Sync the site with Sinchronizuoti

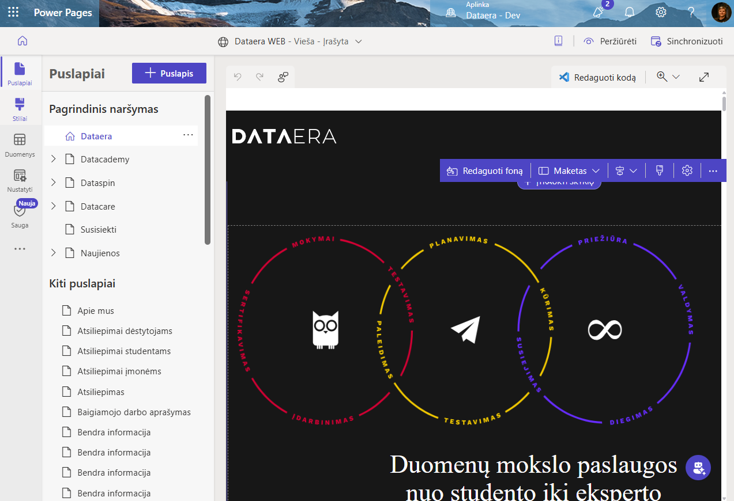(x=687, y=41)
